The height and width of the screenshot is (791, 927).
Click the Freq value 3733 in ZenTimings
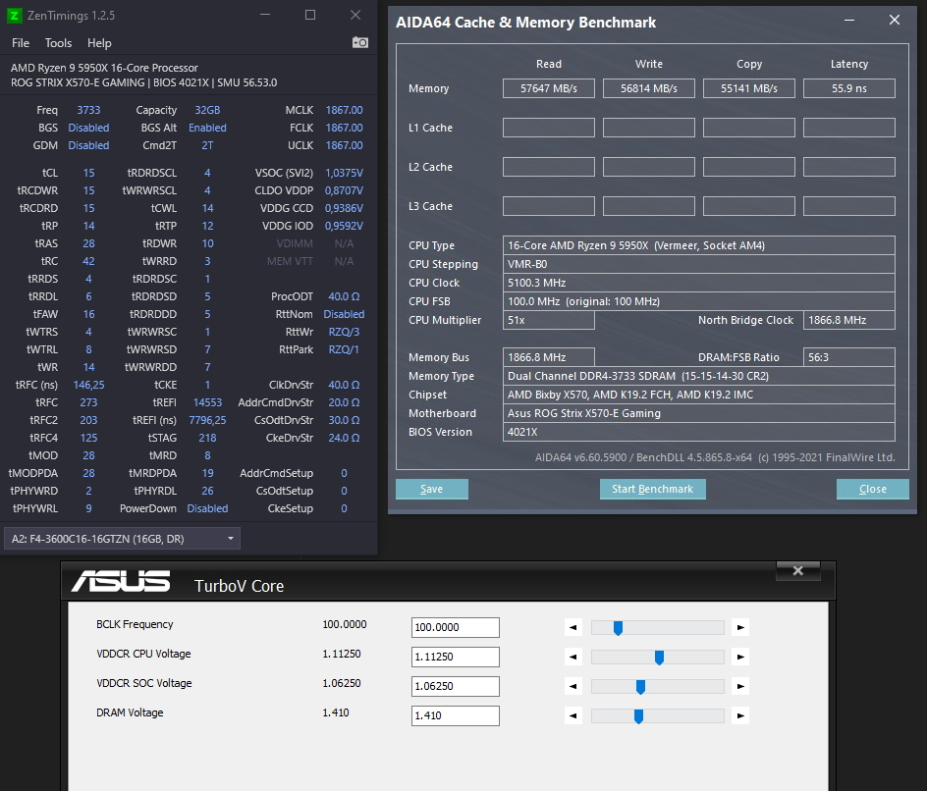pyautogui.click(x=88, y=111)
